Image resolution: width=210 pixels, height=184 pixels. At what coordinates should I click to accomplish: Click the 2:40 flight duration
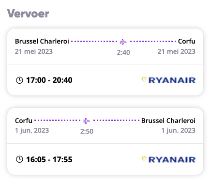pyautogui.click(x=123, y=52)
